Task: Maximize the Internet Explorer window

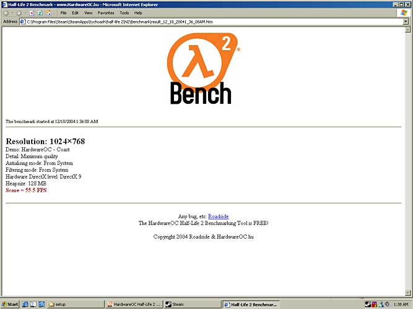Action: click(401, 4)
